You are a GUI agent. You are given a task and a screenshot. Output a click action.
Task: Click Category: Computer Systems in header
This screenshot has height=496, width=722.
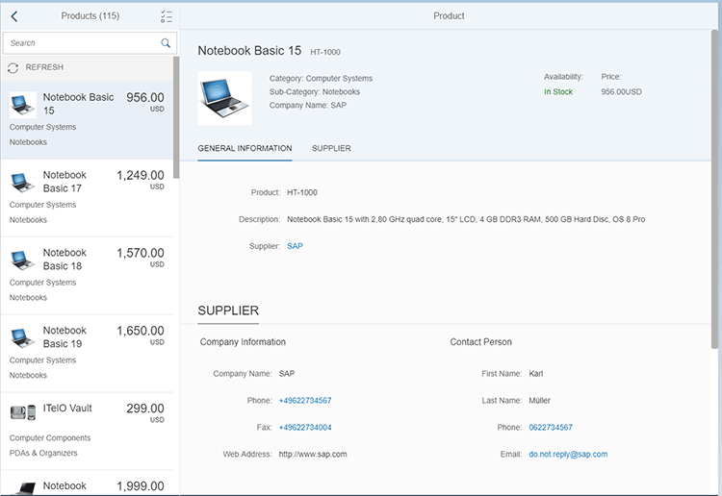click(x=321, y=78)
